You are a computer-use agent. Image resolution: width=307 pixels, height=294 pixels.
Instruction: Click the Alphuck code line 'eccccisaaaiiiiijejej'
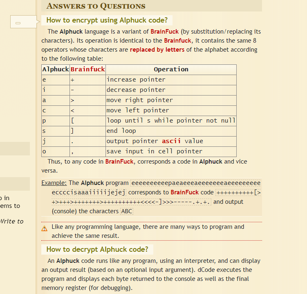click(x=89, y=192)
